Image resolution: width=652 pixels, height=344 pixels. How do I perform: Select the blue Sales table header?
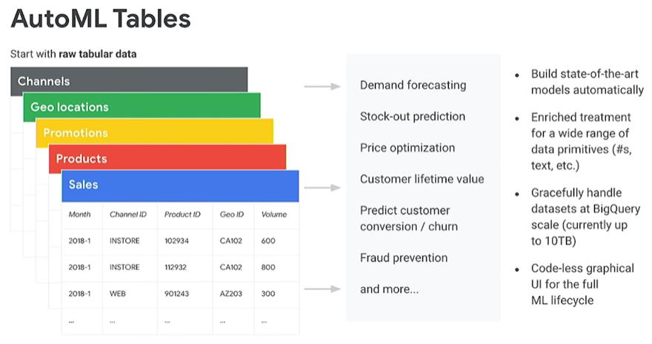coord(181,186)
